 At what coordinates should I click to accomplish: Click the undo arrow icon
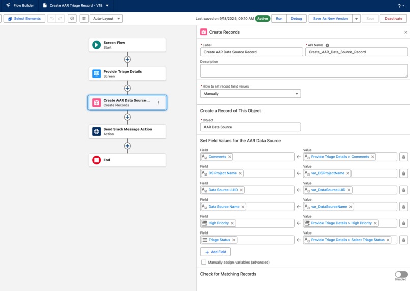click(52, 18)
